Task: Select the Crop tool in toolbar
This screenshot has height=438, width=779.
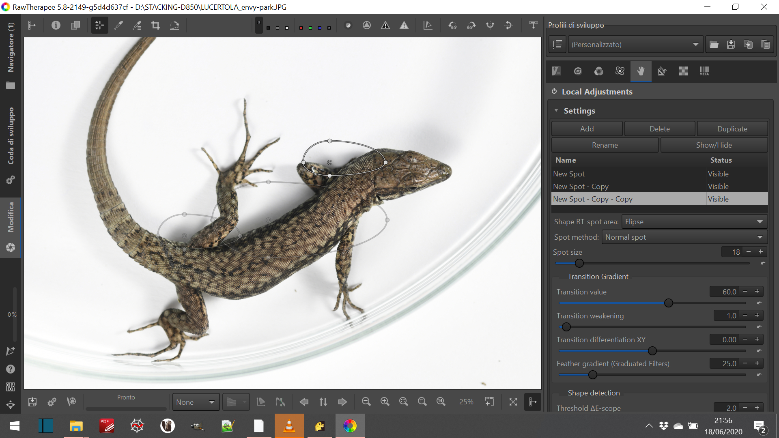Action: pyautogui.click(x=155, y=26)
